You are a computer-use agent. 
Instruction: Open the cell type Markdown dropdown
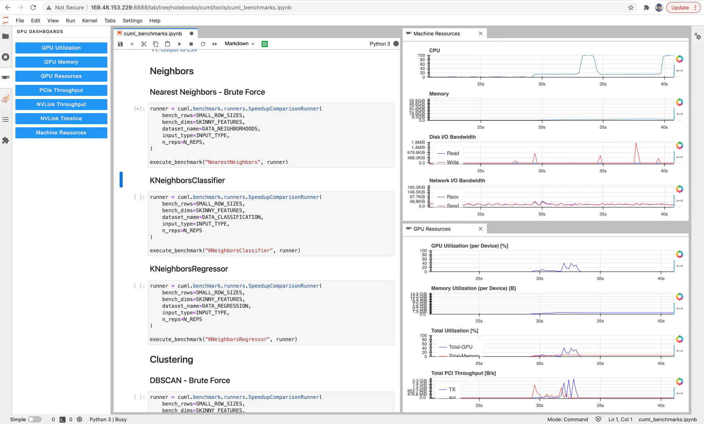240,44
